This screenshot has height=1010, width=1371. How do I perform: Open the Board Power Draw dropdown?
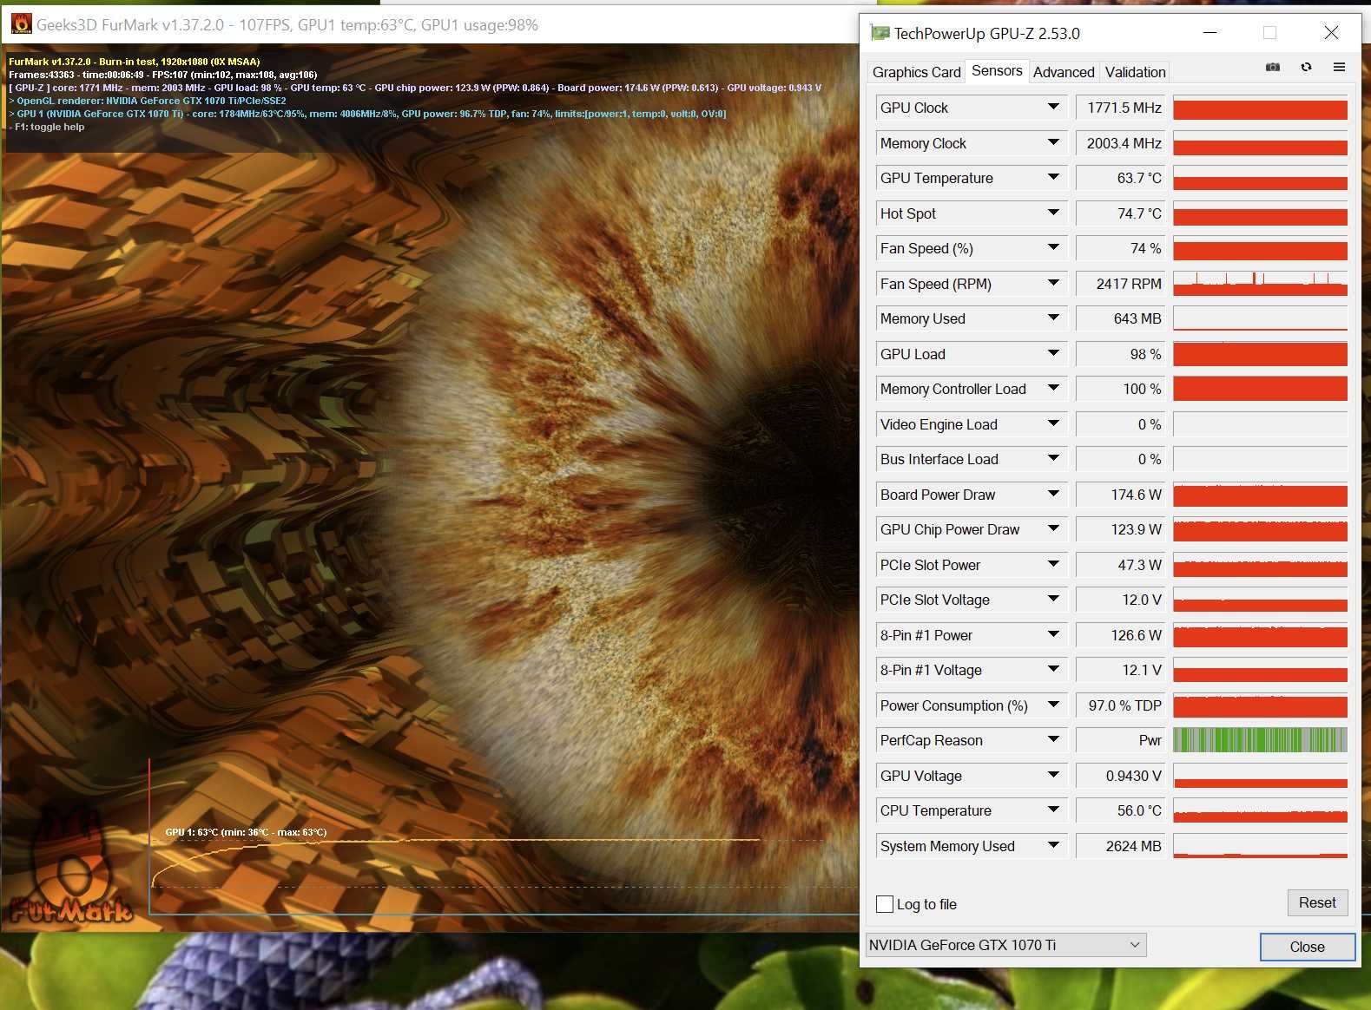[1053, 495]
